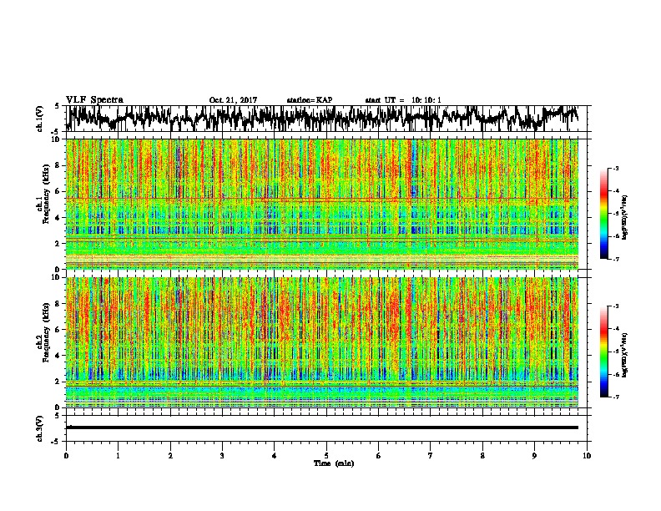Click the "-7" tick on upper colorbar
Image resolution: width=661 pixels, height=511 pixels.
click(615, 259)
